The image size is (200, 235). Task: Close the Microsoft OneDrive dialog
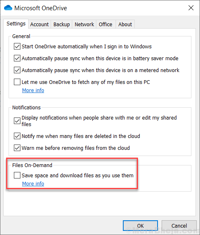pos(191,8)
